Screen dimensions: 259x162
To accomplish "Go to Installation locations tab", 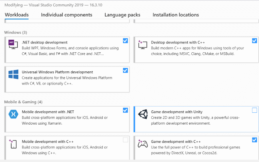I will 176,15.
